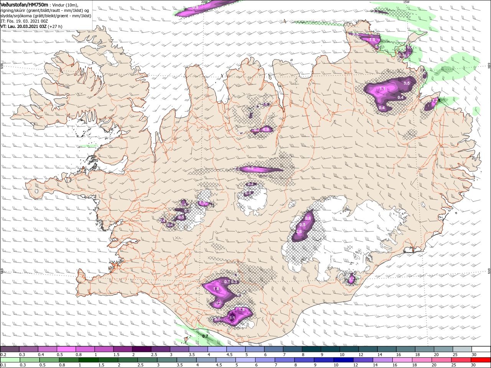
Task: Pick the deep blue 10–12 rain swatch
Action: pyautogui.click(x=343, y=360)
